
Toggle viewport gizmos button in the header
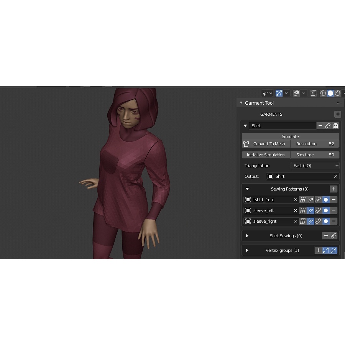279,93
